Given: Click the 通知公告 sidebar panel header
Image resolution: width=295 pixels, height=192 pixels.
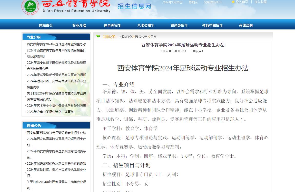Looking at the screenshot, I should click(x=56, y=125).
